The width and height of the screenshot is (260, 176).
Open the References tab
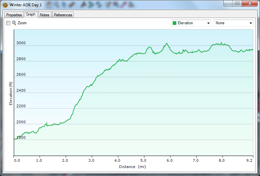(x=63, y=15)
